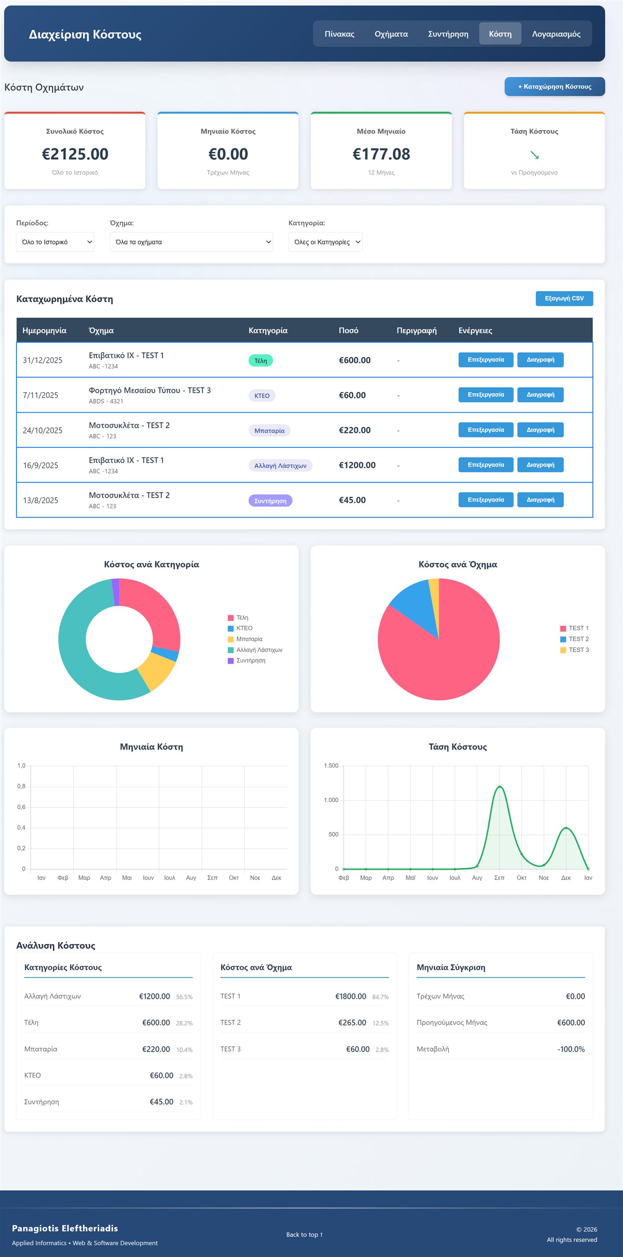Viewport: 623px width, 1257px height.
Task: Click the Τέλη category badge in the table
Action: pyautogui.click(x=260, y=361)
